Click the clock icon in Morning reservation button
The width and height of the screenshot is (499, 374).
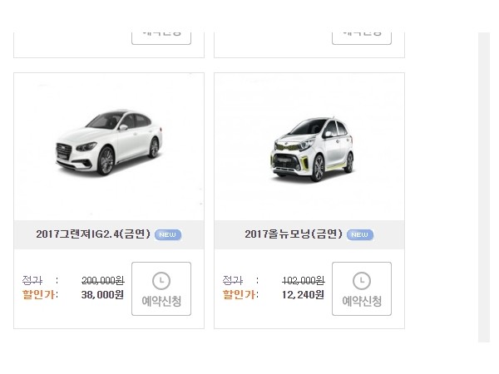click(362, 281)
